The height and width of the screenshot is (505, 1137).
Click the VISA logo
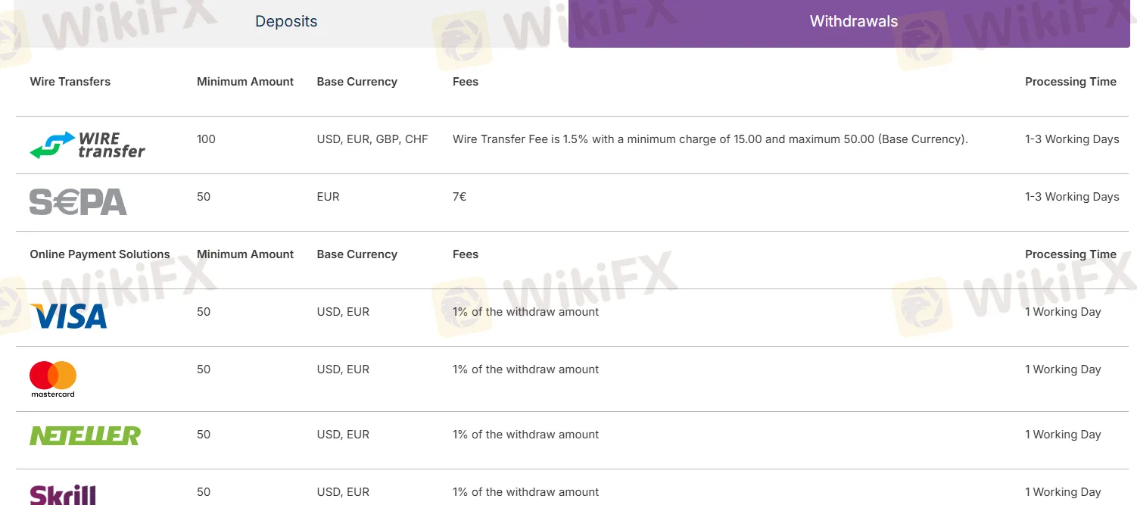point(68,316)
